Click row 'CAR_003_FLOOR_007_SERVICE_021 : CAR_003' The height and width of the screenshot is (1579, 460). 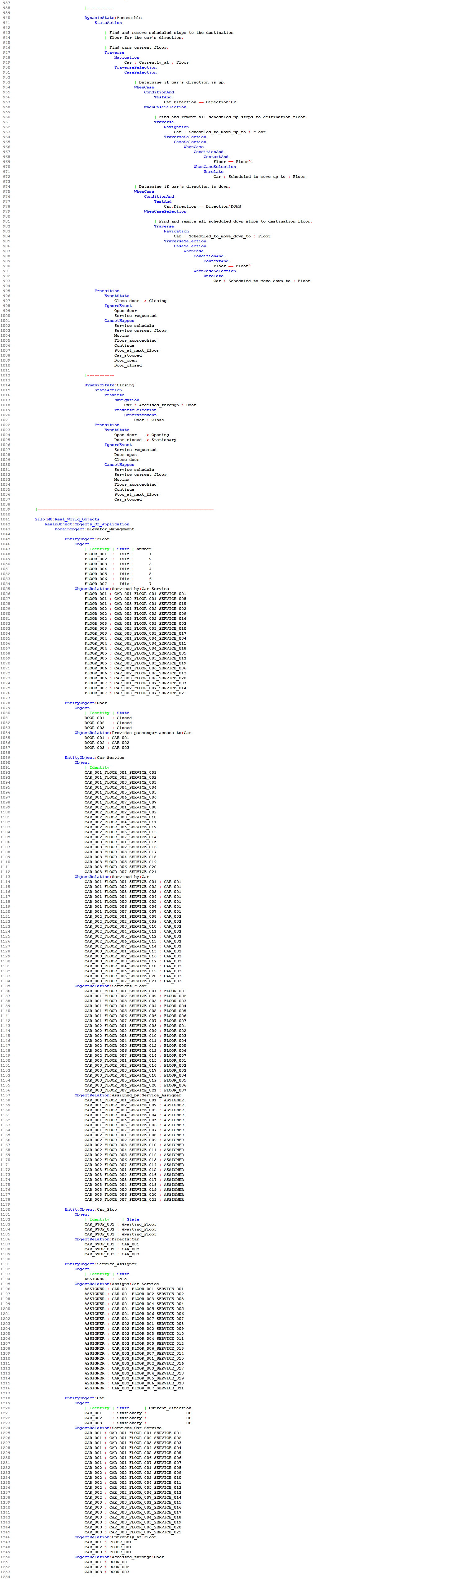tap(132, 981)
